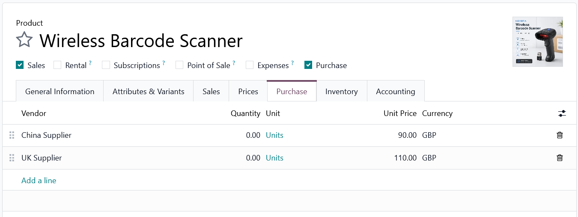The height and width of the screenshot is (217, 578).
Task: Open the product image thumbnail
Action: tap(538, 42)
